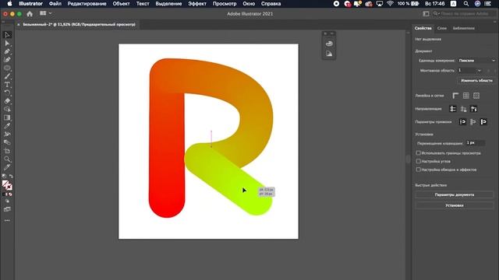
Task: Open the Wi-Fi status menu
Action: (x=390, y=4)
